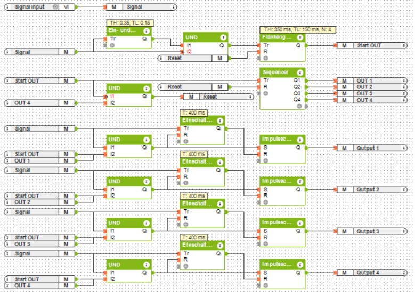Select the OUT 3 output flag from Sequencer Q3
The height and width of the screenshot is (292, 415).
tap(372, 93)
